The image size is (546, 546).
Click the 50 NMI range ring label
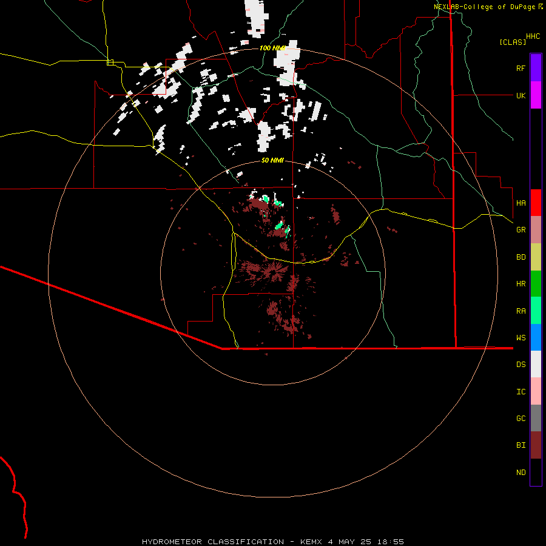tap(272, 160)
